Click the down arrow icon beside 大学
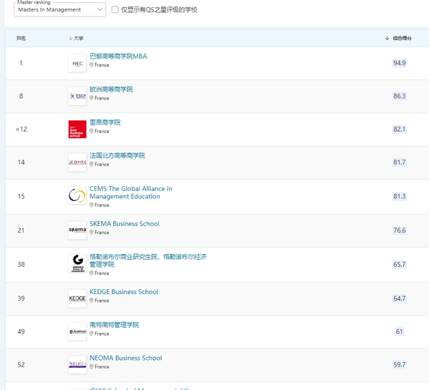Viewport: 429px width, 390px height. pyautogui.click(x=70, y=38)
